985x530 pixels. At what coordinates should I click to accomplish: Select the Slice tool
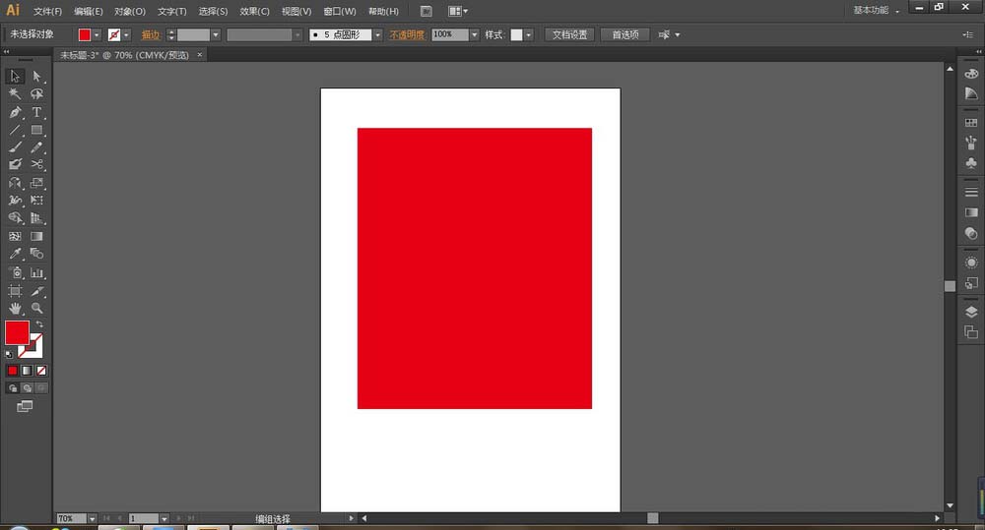pos(37,291)
